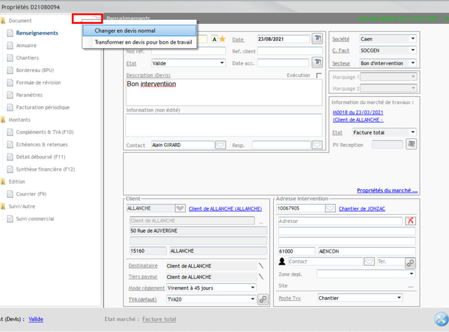Open the Date acc. calendar picker
This screenshot has height=332, width=449.
click(x=317, y=63)
